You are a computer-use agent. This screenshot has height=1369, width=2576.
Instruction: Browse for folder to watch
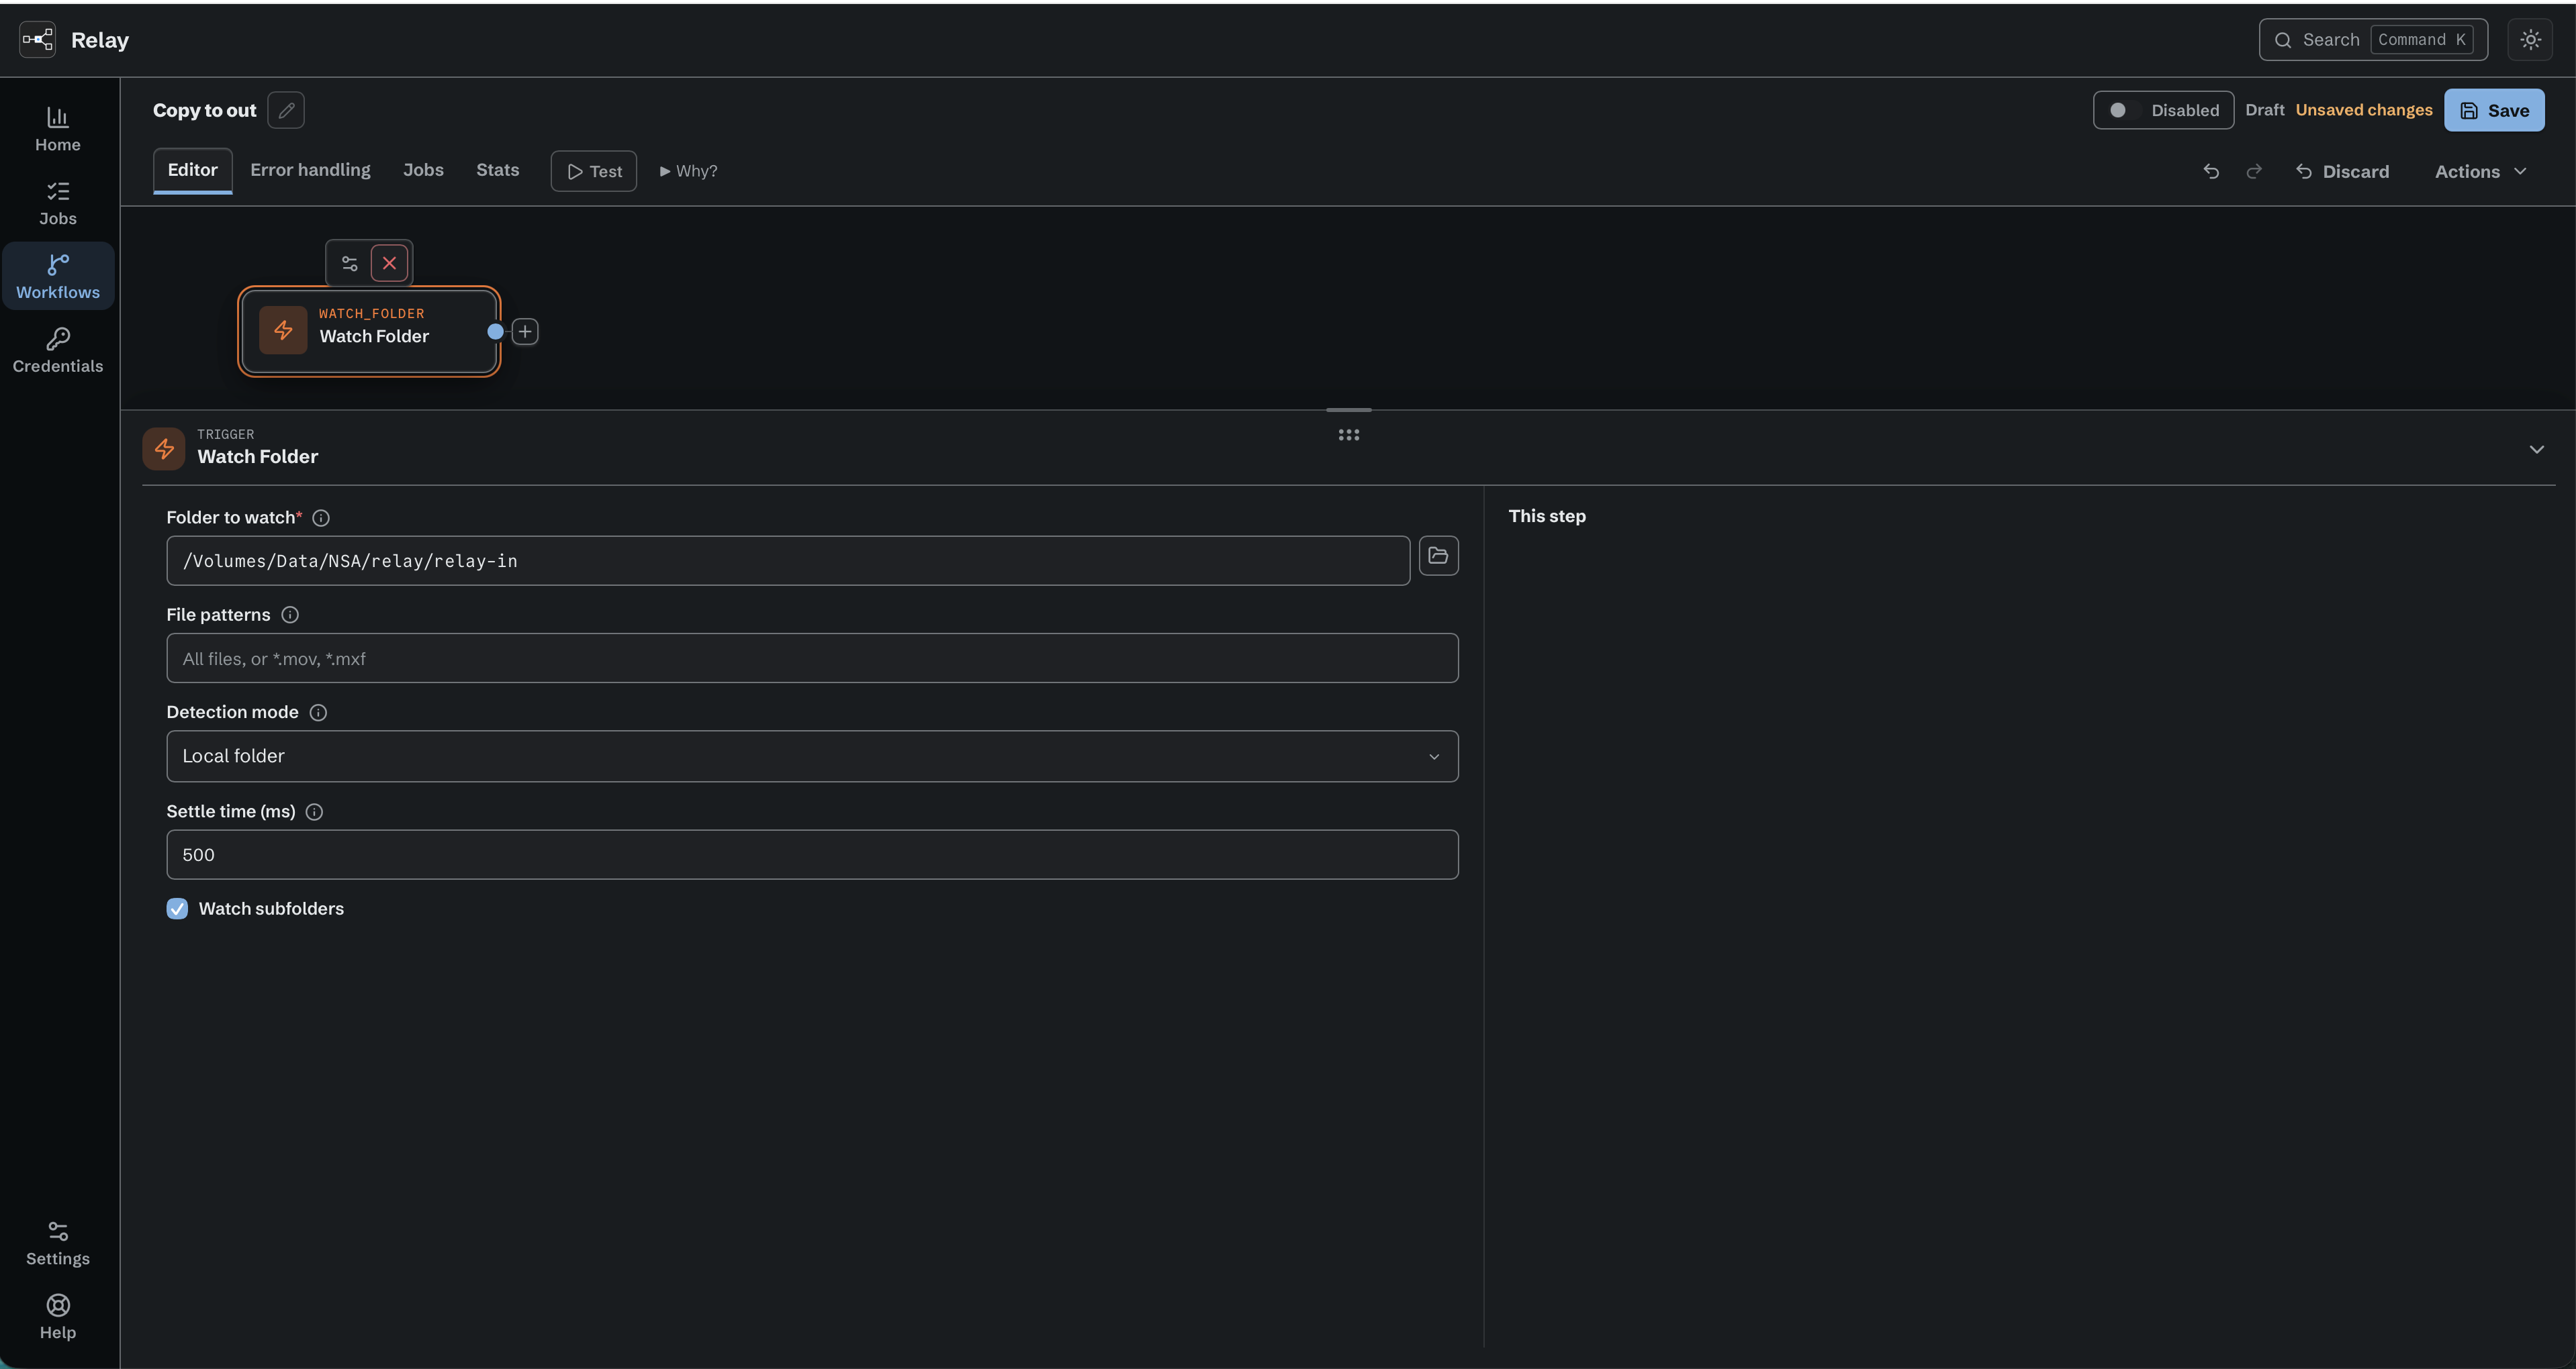[x=1438, y=556]
